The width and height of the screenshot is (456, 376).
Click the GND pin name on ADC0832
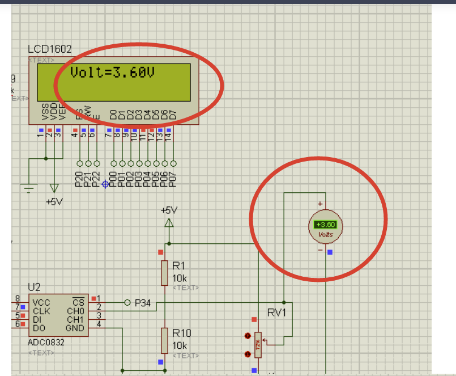(x=75, y=328)
